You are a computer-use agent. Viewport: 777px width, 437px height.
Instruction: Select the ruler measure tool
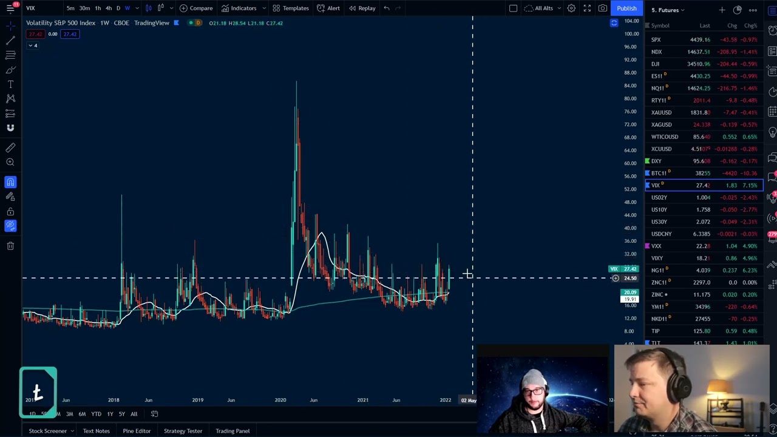[x=10, y=147]
